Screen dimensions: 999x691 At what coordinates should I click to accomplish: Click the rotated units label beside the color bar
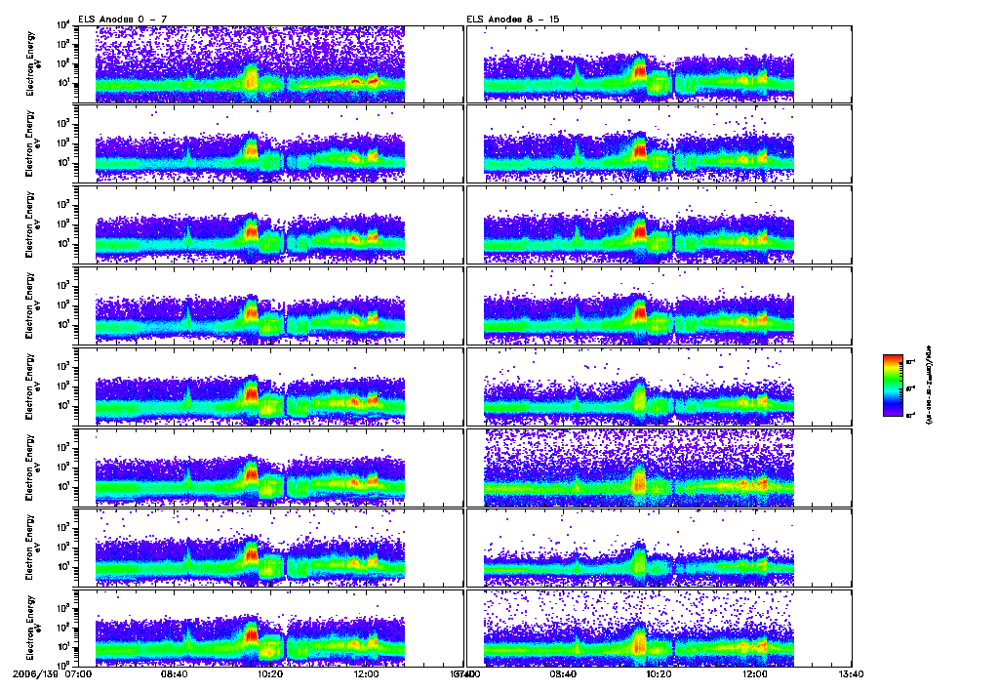pyautogui.click(x=929, y=385)
